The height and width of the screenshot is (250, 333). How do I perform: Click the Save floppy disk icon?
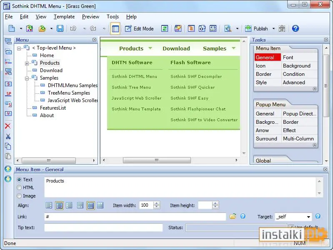point(60,28)
